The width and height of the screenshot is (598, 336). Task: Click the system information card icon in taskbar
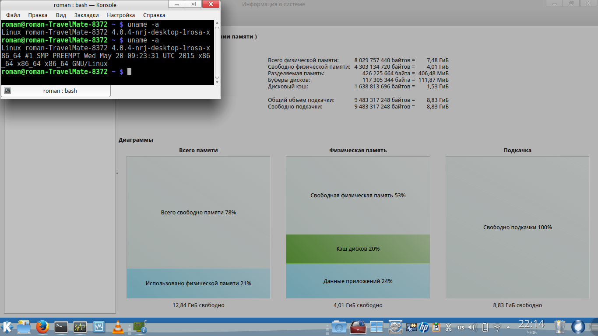(140, 327)
